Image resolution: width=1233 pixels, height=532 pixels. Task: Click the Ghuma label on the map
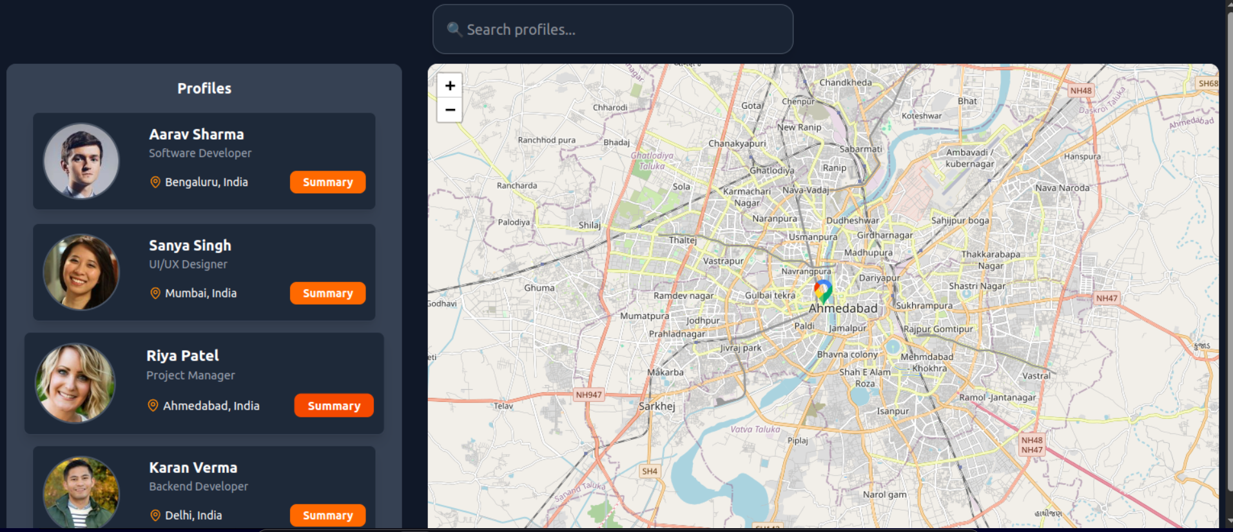pos(539,288)
